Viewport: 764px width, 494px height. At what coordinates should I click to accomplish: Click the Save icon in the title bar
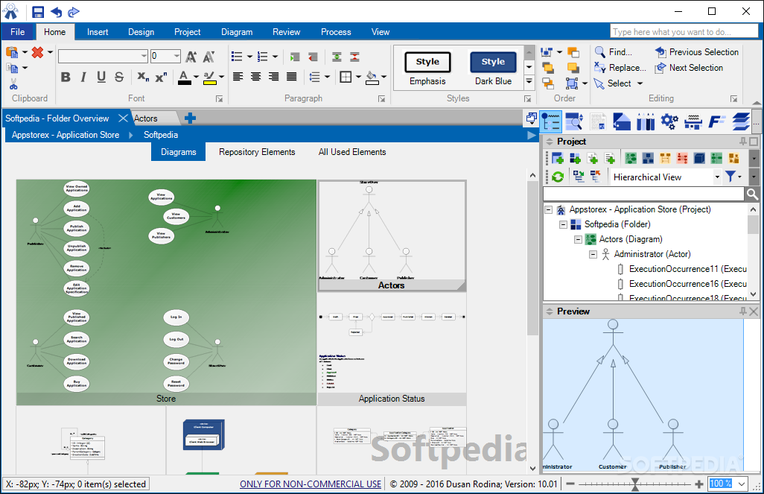click(x=38, y=12)
